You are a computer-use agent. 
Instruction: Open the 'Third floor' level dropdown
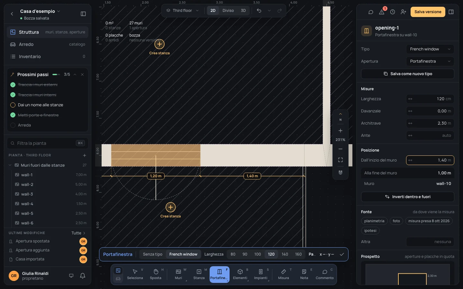coord(183,11)
